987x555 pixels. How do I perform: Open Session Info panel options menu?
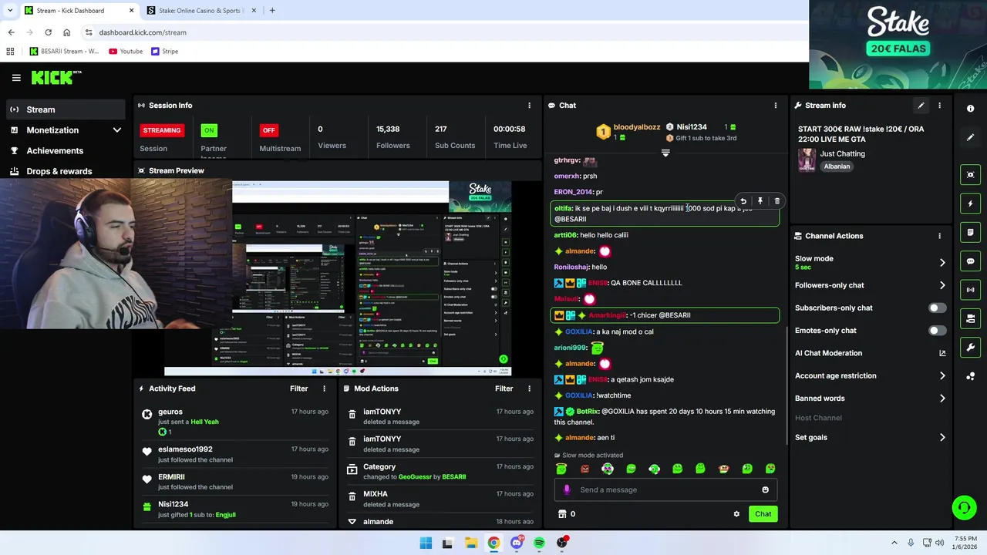coord(529,106)
